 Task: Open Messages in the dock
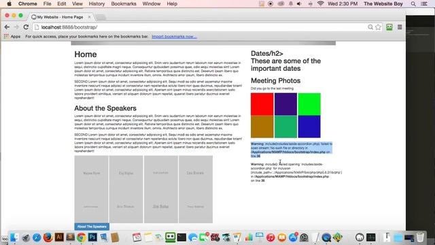click(193, 238)
